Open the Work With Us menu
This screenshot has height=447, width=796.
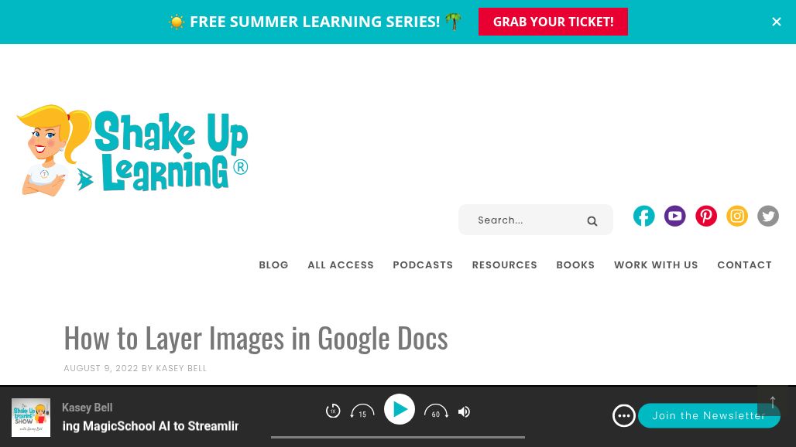pos(656,265)
